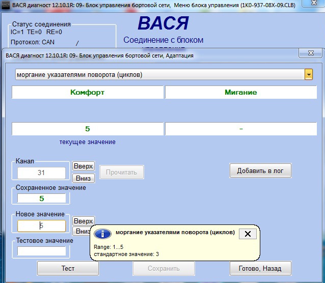Viewport: 325px width, 283px height.
Task: Close the main ВАСЯ диагност window
Action: click(314, 3)
